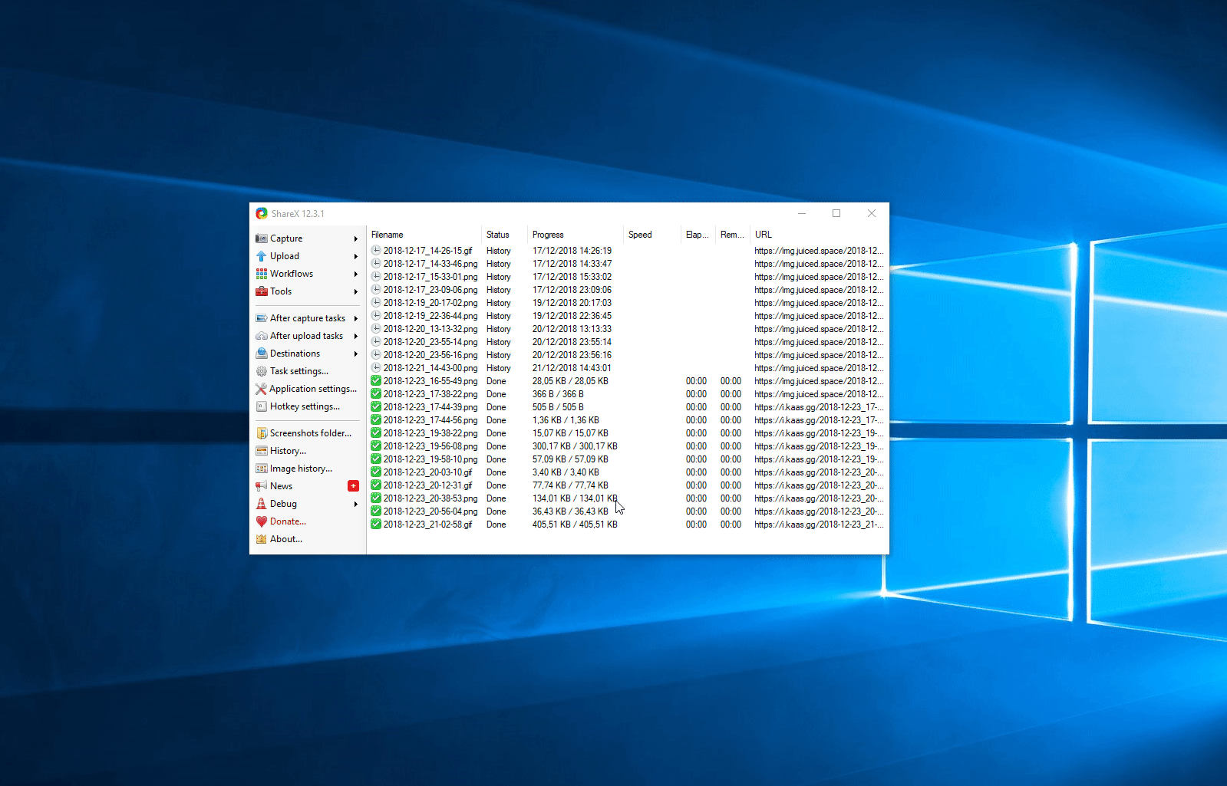
Task: Open Image history window
Action: (x=301, y=469)
